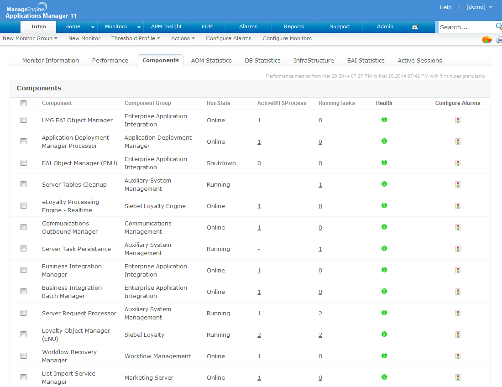Check the Communications Outbound Manager checkbox
The width and height of the screenshot is (502, 387).
point(24,227)
